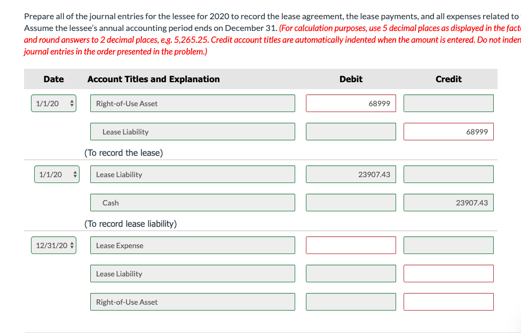The width and height of the screenshot is (521, 333).
Task: Select the second entry's Lease Liability title field
Action: click(x=192, y=175)
